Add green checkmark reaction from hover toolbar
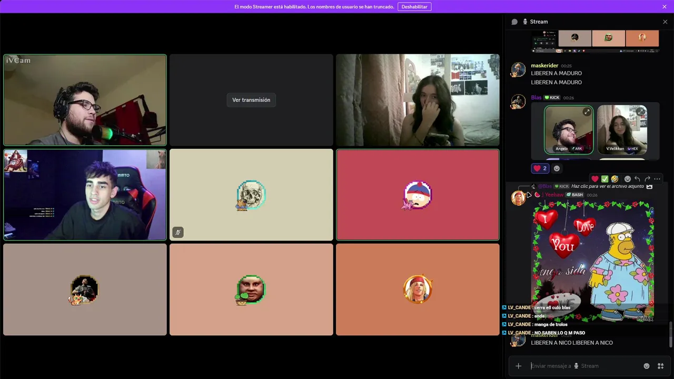 coord(605,179)
